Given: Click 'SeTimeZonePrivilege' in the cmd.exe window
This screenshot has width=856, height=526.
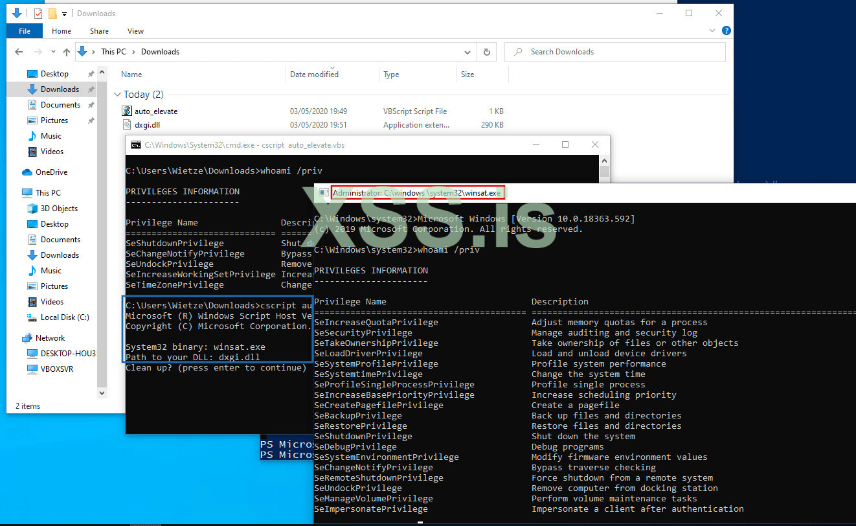Looking at the screenshot, I should tap(175, 285).
